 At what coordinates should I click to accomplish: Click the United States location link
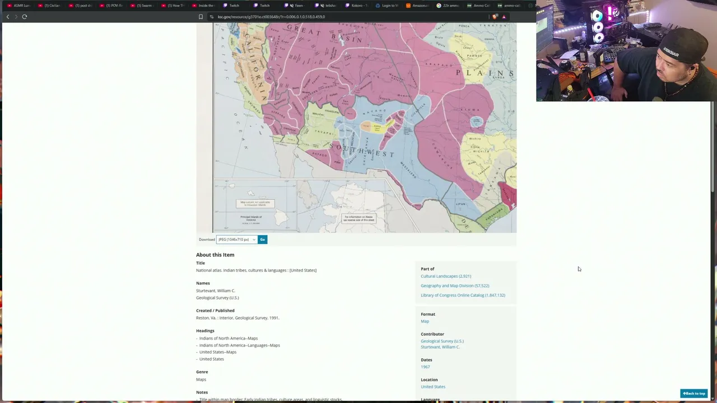[433, 387]
